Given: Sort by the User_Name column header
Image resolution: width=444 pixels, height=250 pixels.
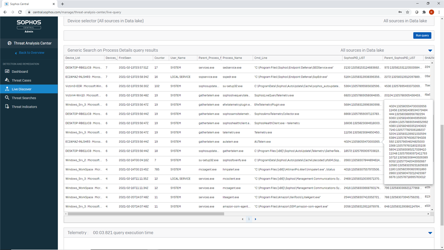Looking at the screenshot, I should [x=183, y=58].
